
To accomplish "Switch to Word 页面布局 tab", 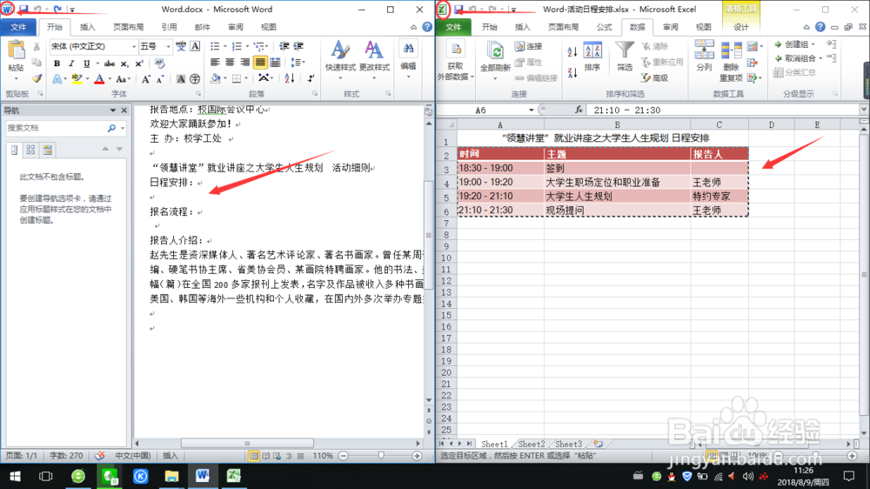I will coord(128,27).
